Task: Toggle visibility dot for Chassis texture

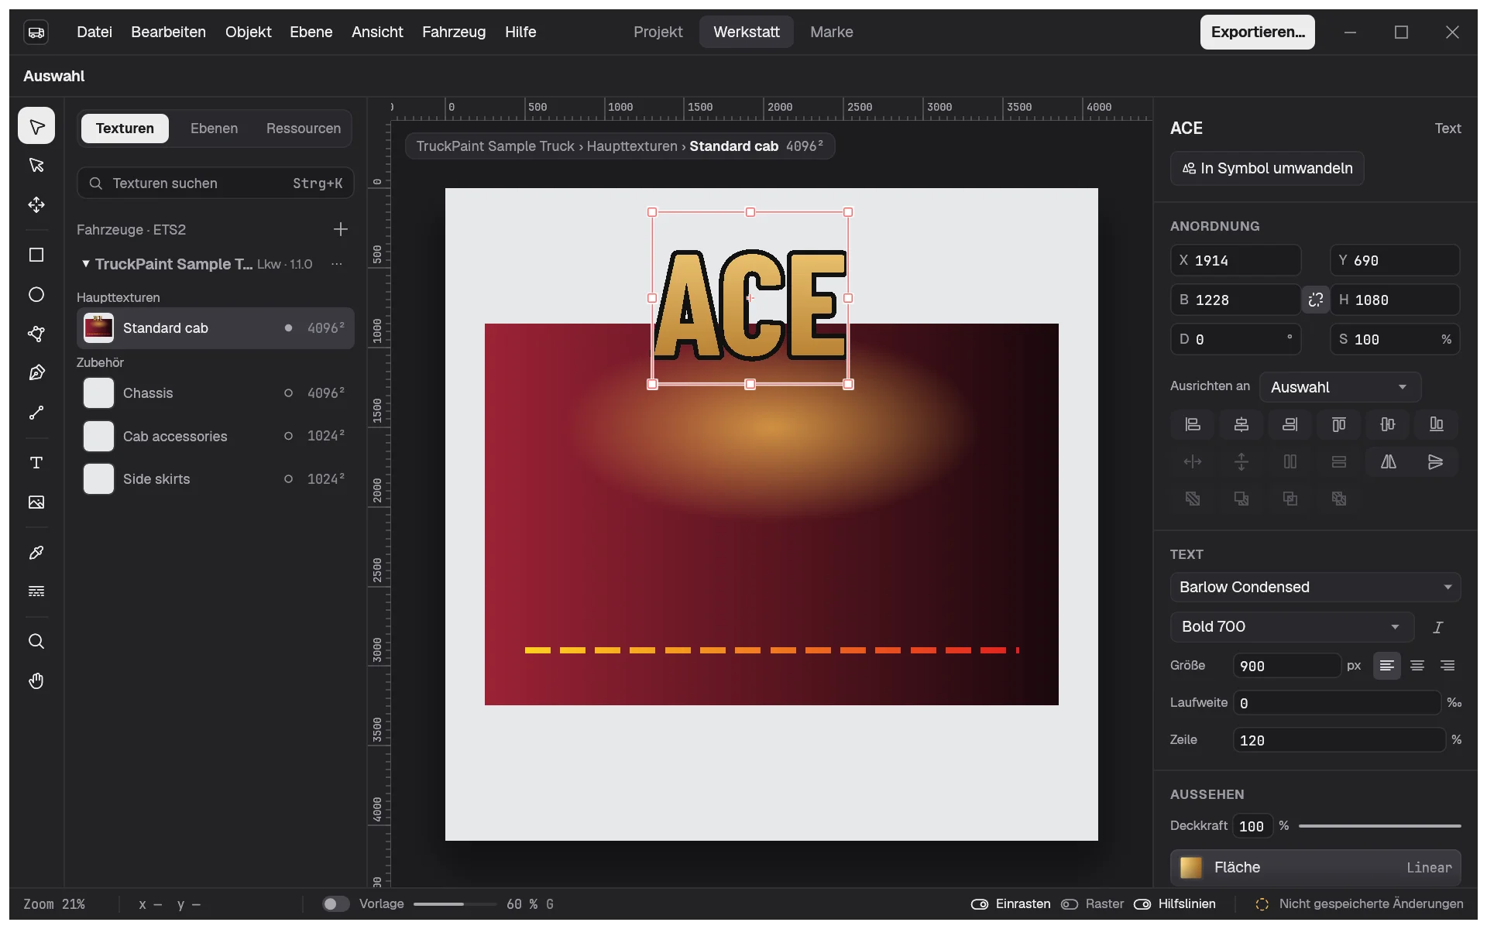Action: pyautogui.click(x=288, y=393)
